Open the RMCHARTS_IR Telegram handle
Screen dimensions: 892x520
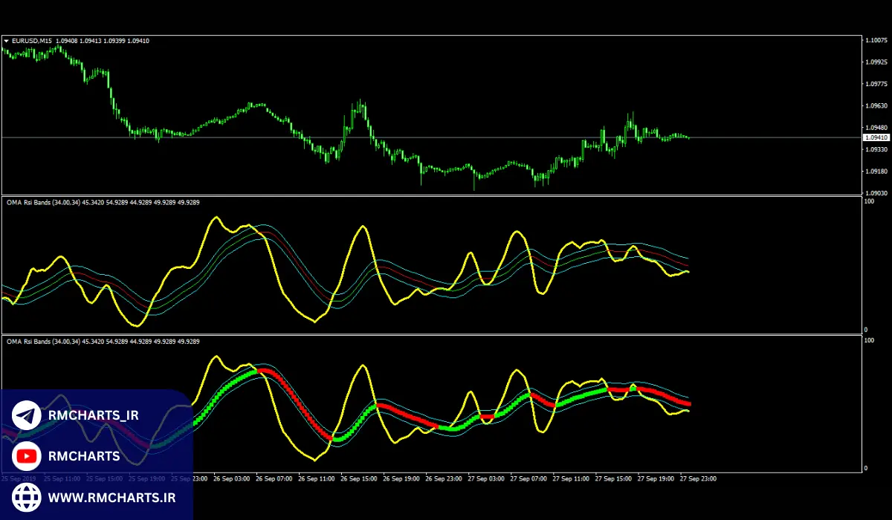93,416
